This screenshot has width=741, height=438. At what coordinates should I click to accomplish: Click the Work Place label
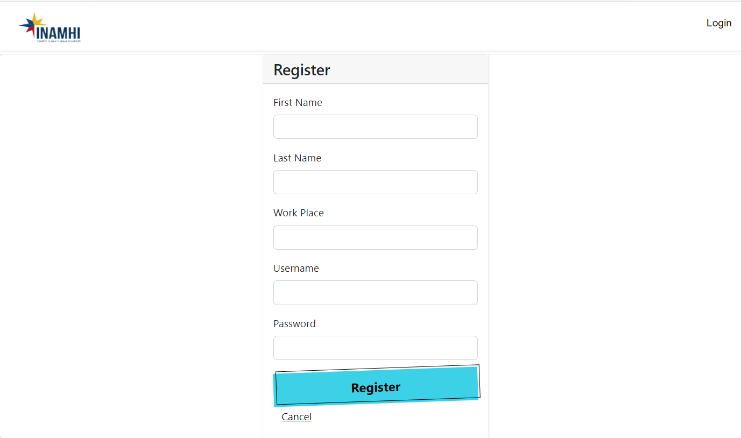pyautogui.click(x=298, y=213)
